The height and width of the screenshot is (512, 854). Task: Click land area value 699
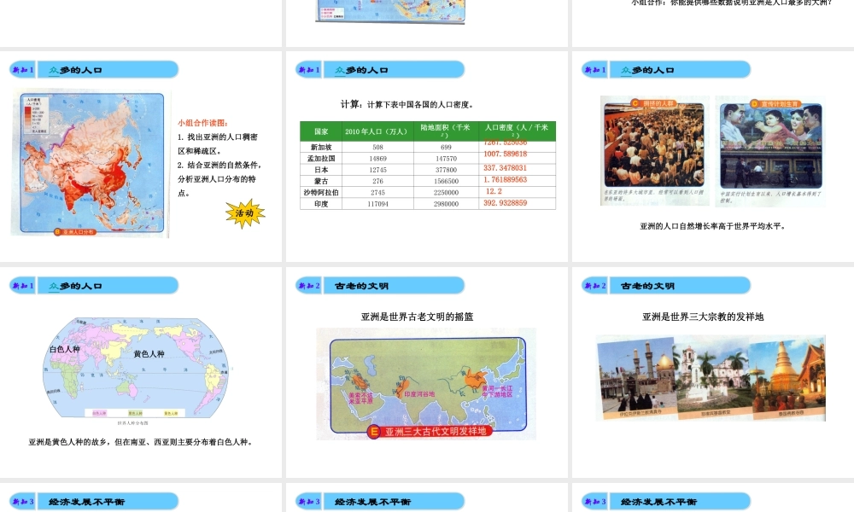click(446, 148)
